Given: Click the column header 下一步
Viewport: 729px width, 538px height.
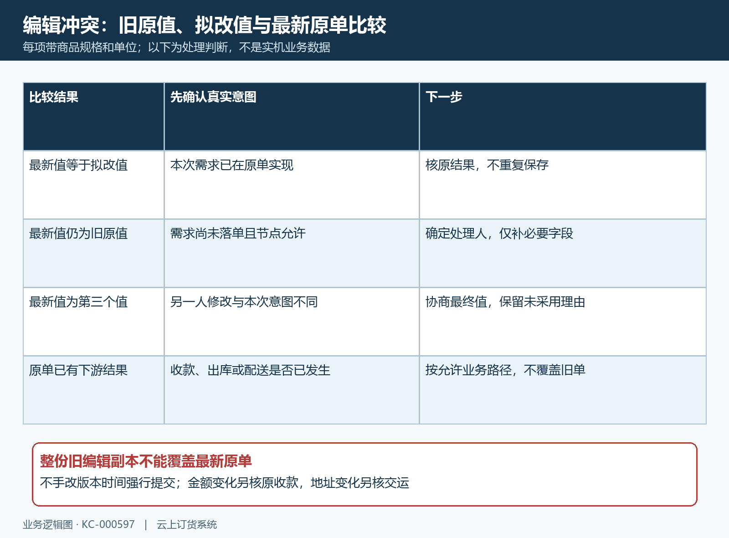Looking at the screenshot, I should point(563,116).
